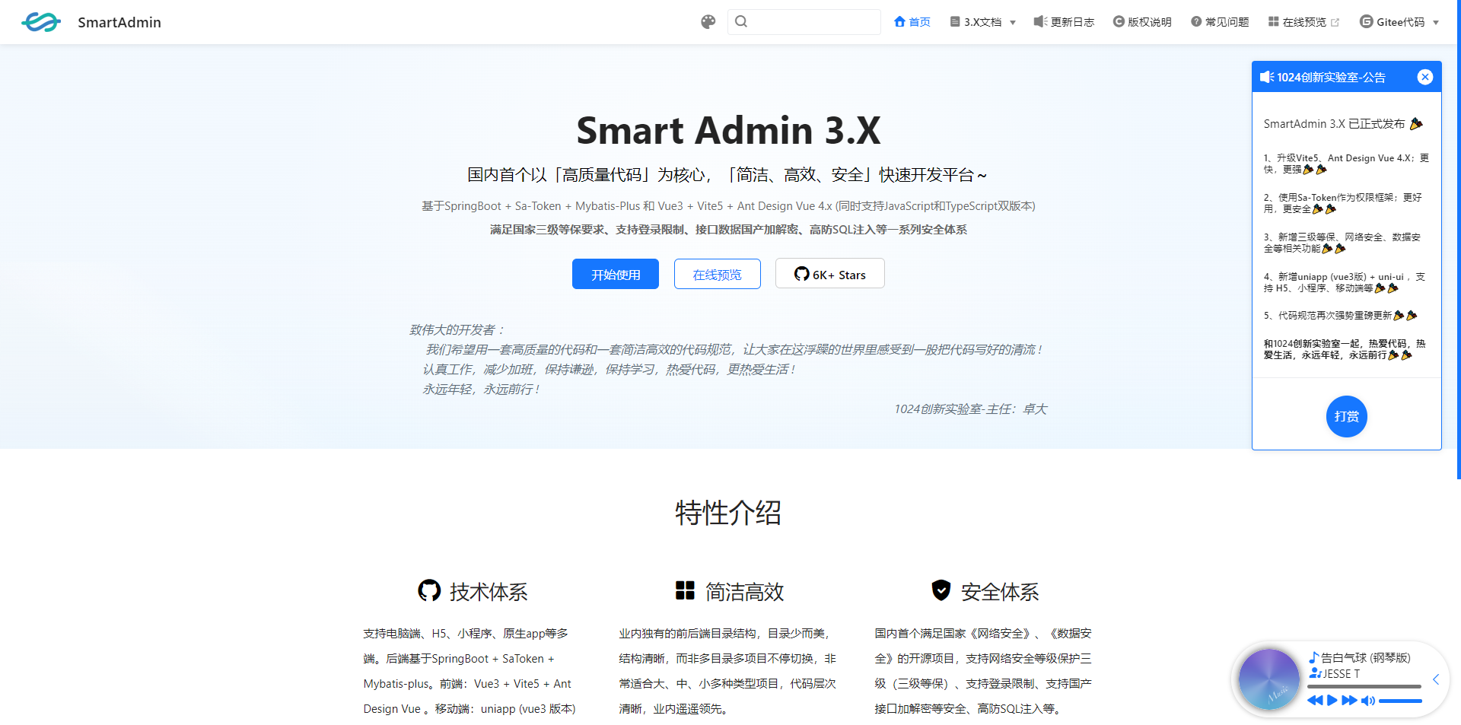Open 在线预览 external link in navbar
The width and height of the screenshot is (1461, 725).
coord(1303,22)
